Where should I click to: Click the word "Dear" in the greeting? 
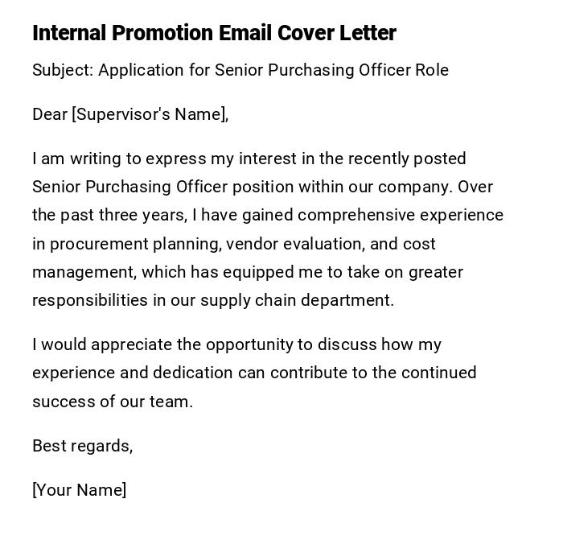tap(50, 114)
